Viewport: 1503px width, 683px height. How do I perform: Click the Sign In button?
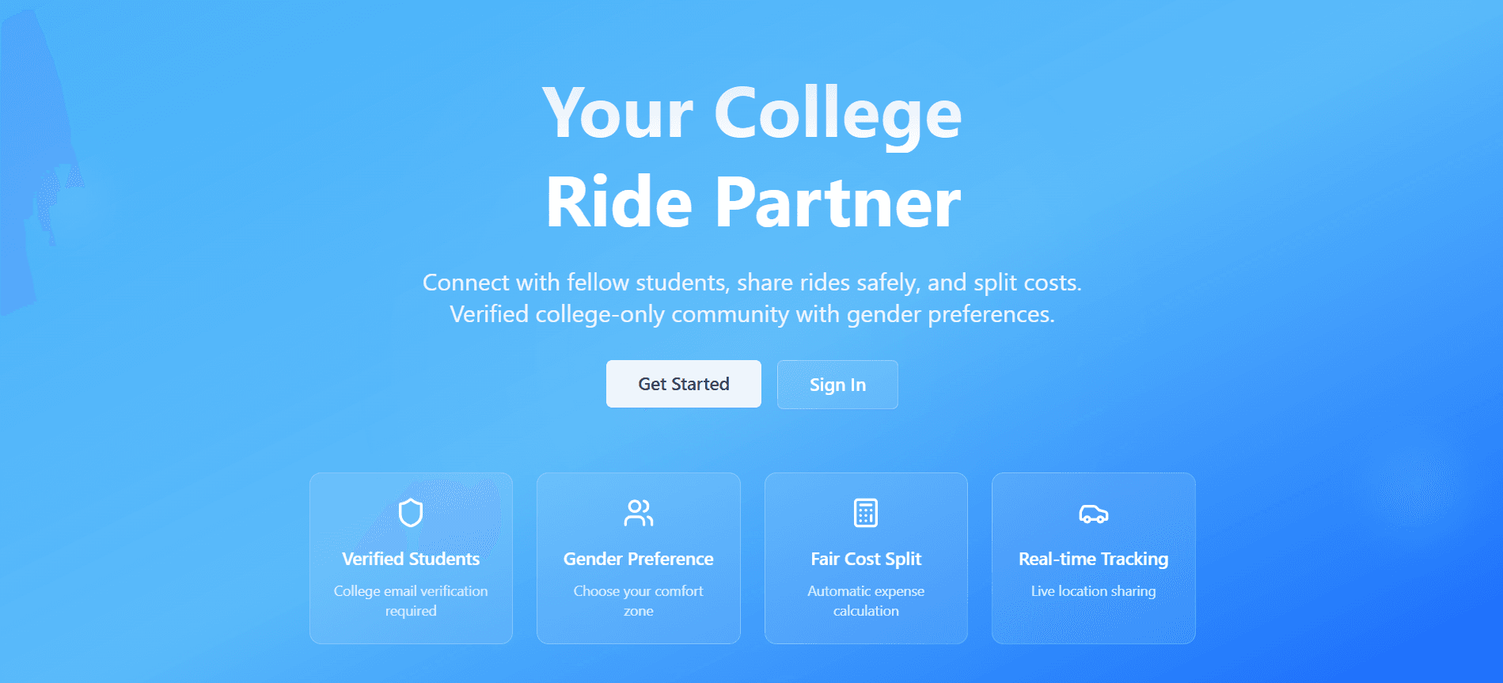pyautogui.click(x=837, y=385)
